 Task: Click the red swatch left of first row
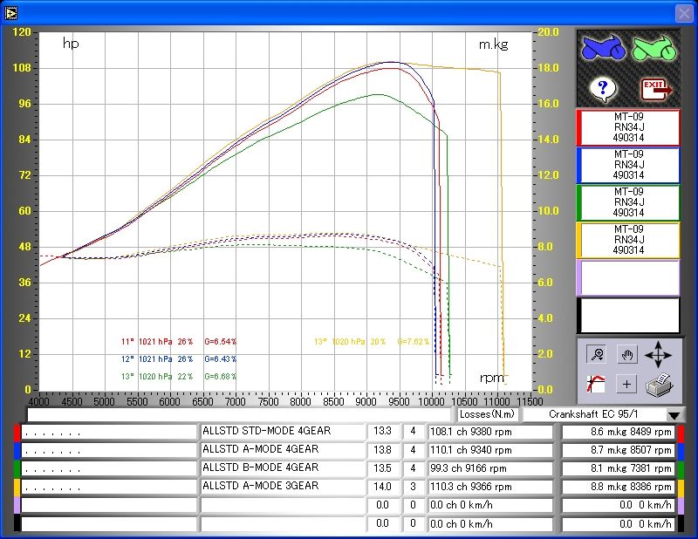[17, 433]
